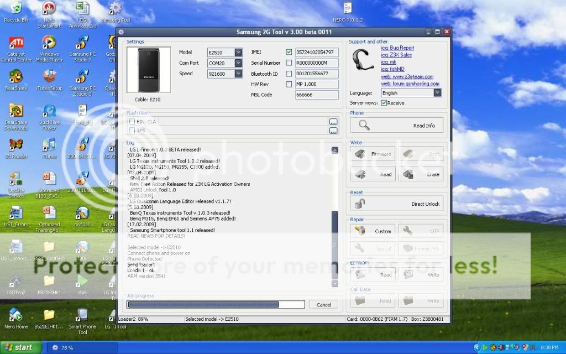The height and width of the screenshot is (354, 566).
Task: Open the BearShare desktop icon
Action: tap(16, 80)
